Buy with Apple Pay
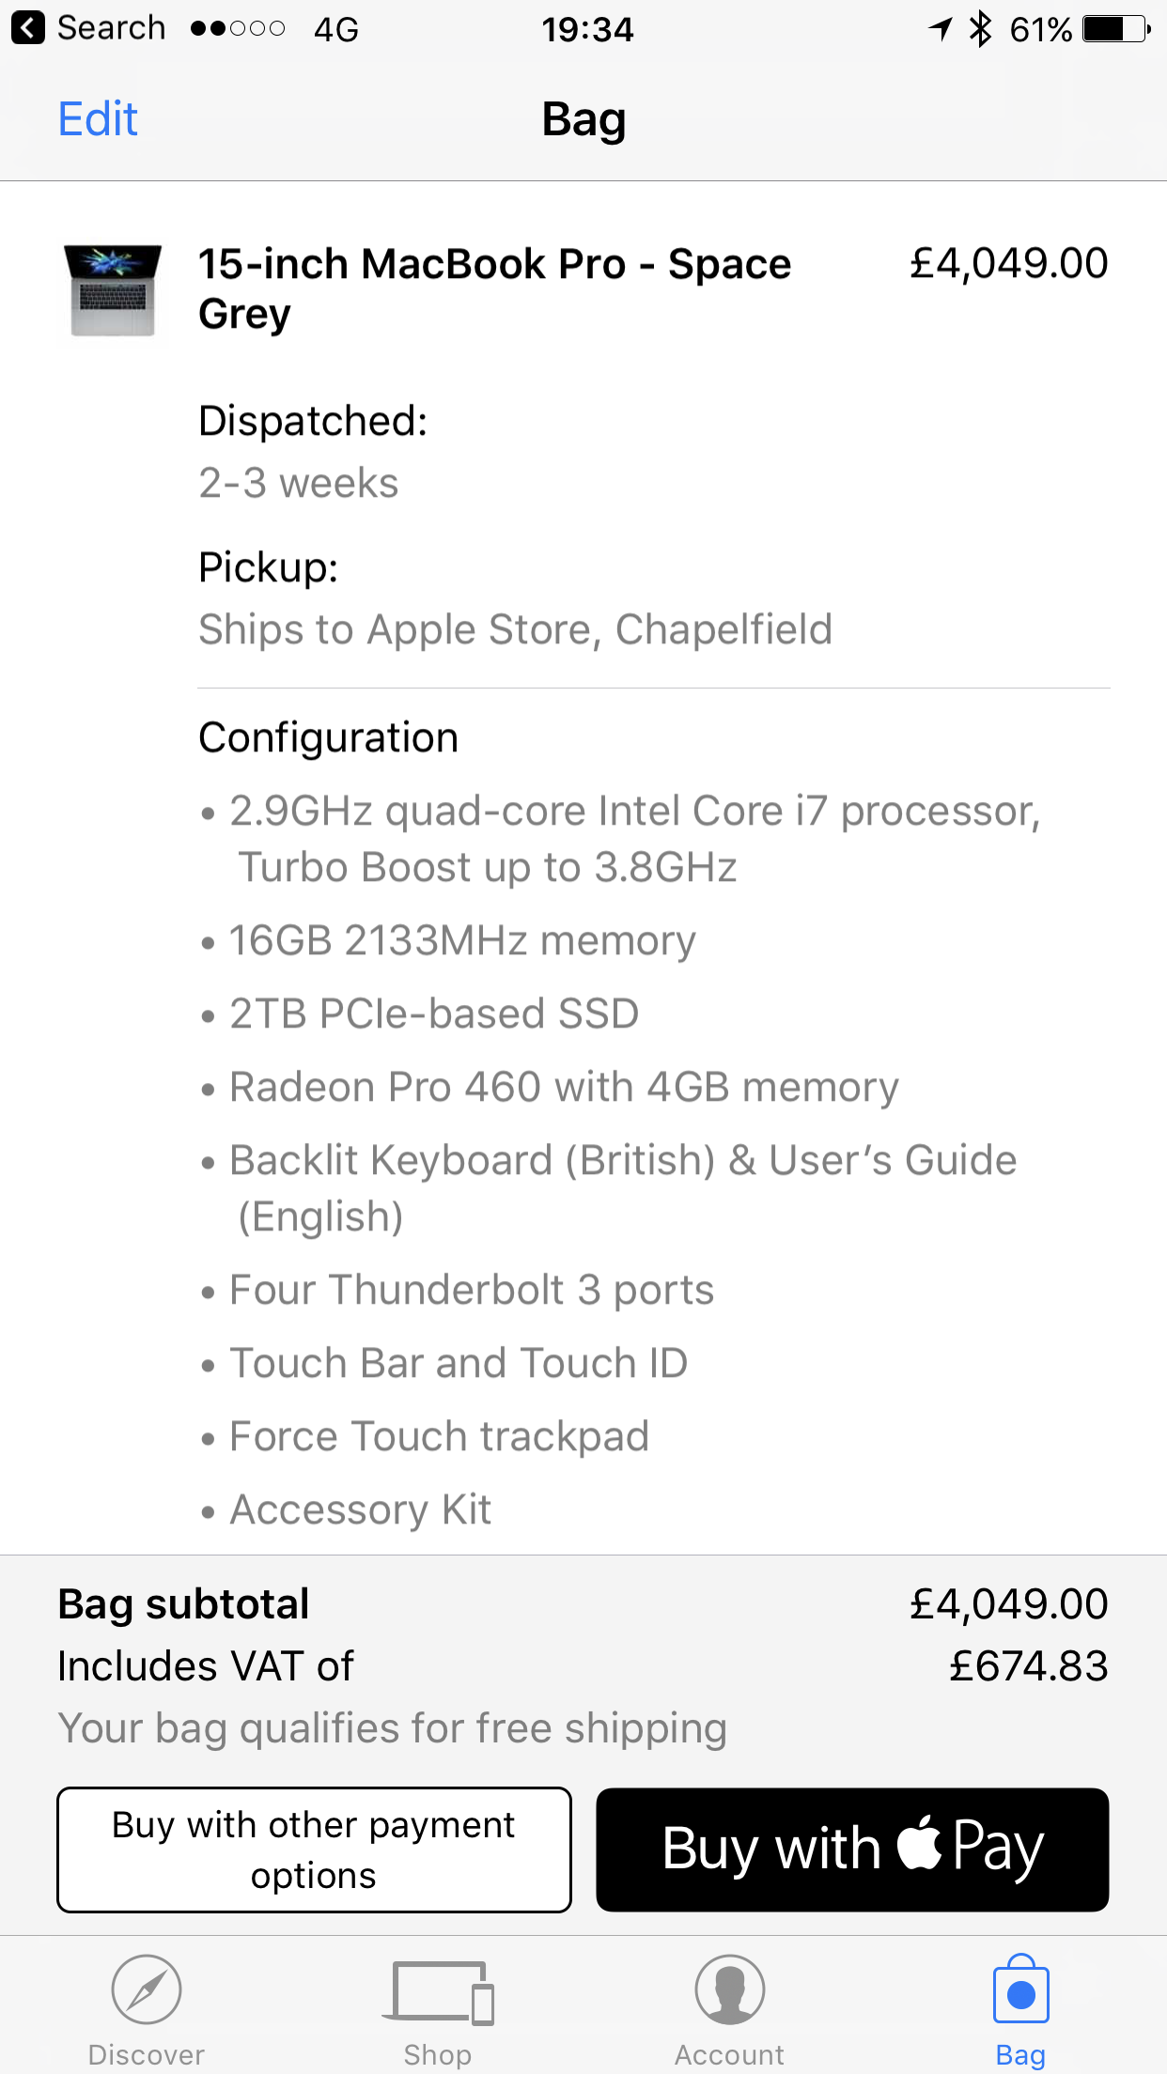 pyautogui.click(x=852, y=1849)
